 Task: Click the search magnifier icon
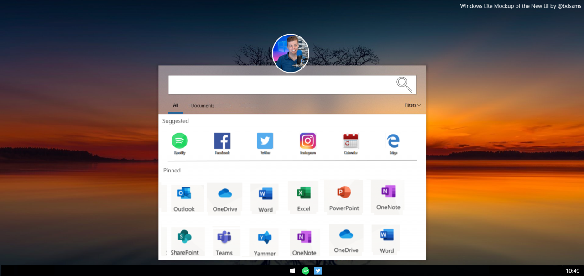[x=403, y=84]
